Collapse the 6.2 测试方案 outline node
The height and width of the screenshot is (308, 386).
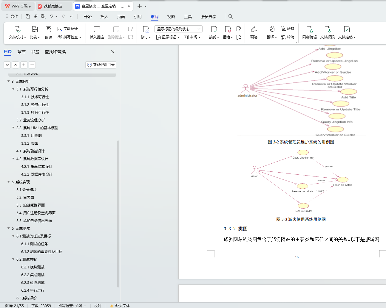point(13,259)
